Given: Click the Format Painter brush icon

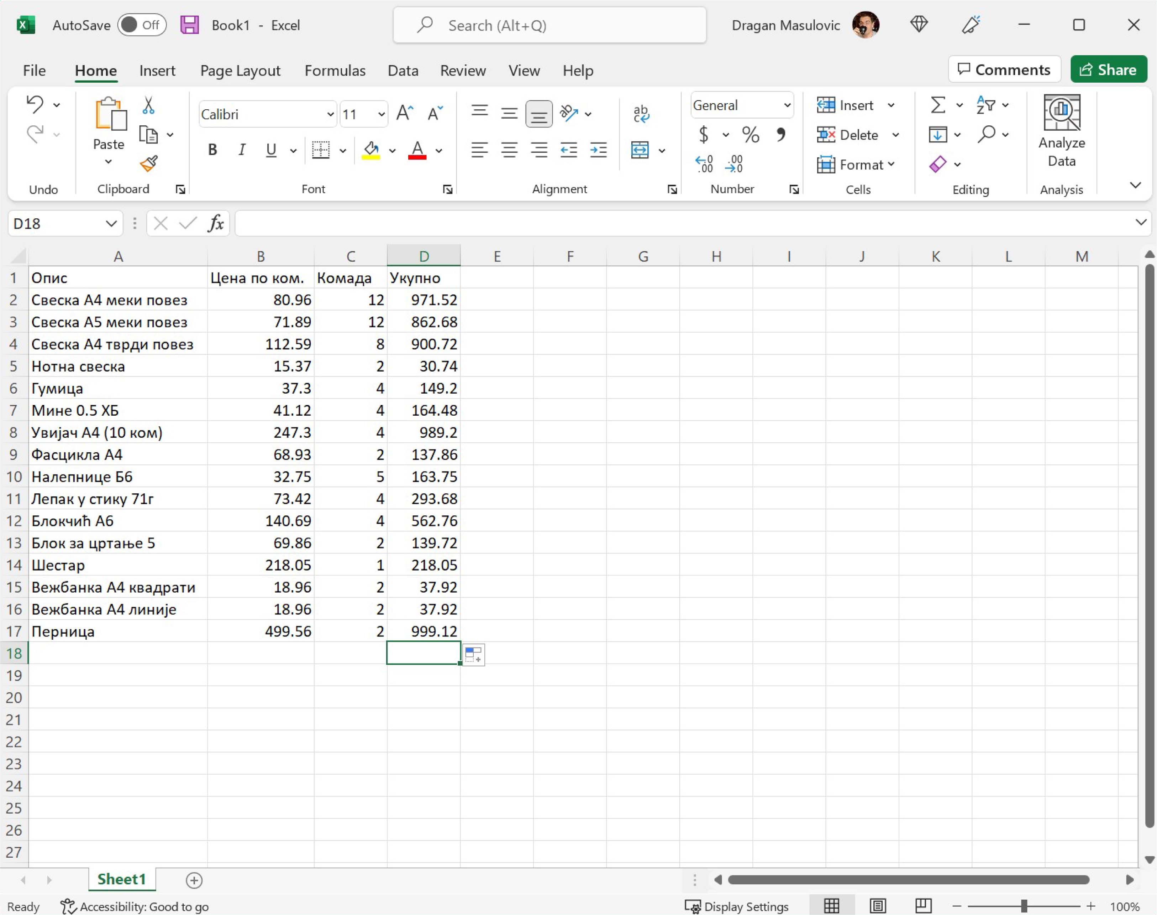Looking at the screenshot, I should tap(148, 163).
